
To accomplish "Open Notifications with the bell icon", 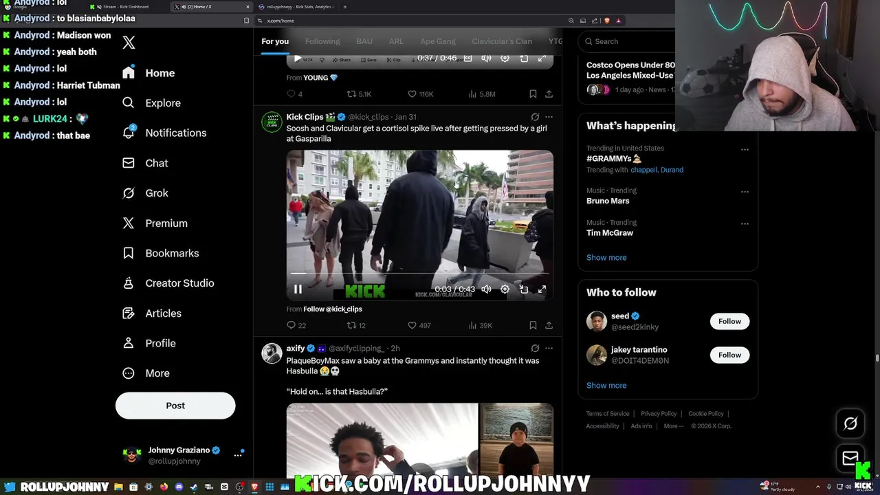I will 164,133.
